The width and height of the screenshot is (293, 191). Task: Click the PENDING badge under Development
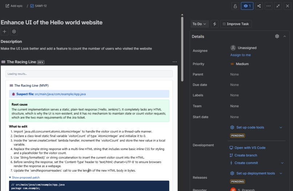click(x=237, y=136)
